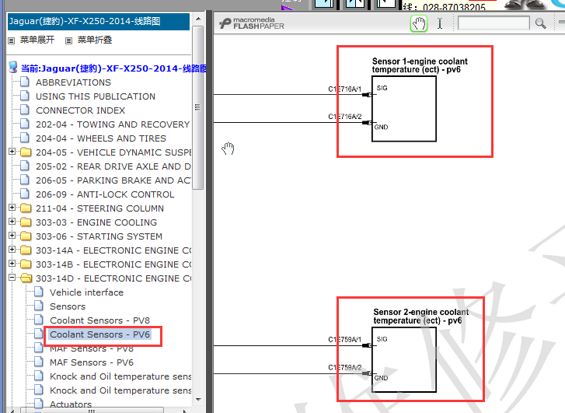
Task: Click the open 303-14D folder icon
Action: pyautogui.click(x=26, y=278)
